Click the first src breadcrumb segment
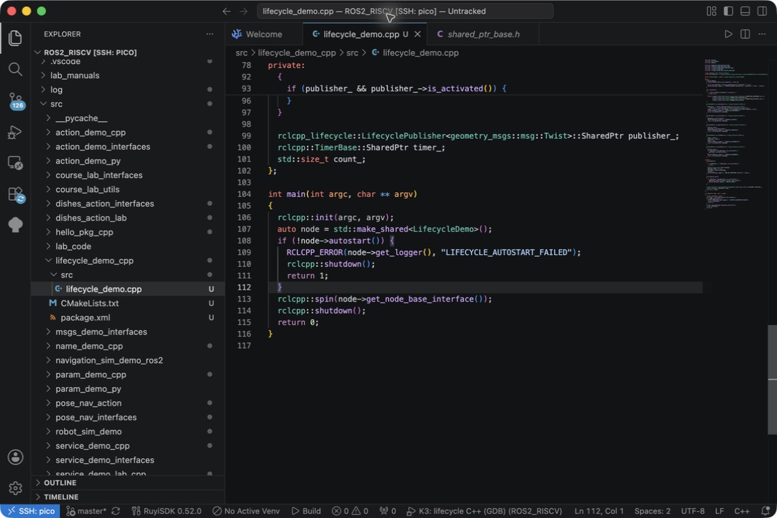 pos(241,53)
